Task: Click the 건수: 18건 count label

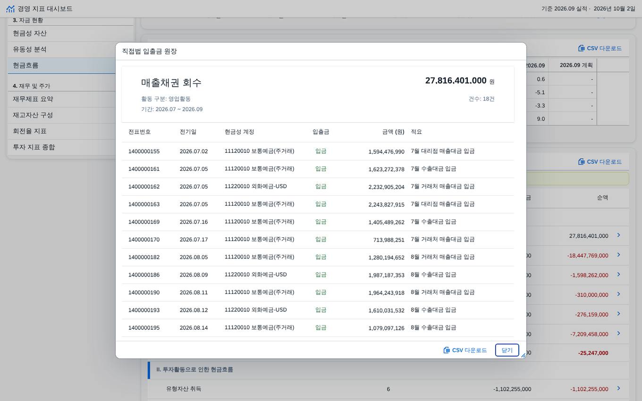Action: click(481, 99)
